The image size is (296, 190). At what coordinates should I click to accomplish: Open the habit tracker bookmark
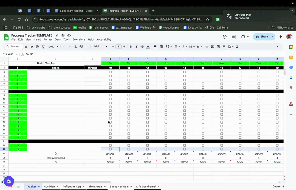tap(99, 28)
